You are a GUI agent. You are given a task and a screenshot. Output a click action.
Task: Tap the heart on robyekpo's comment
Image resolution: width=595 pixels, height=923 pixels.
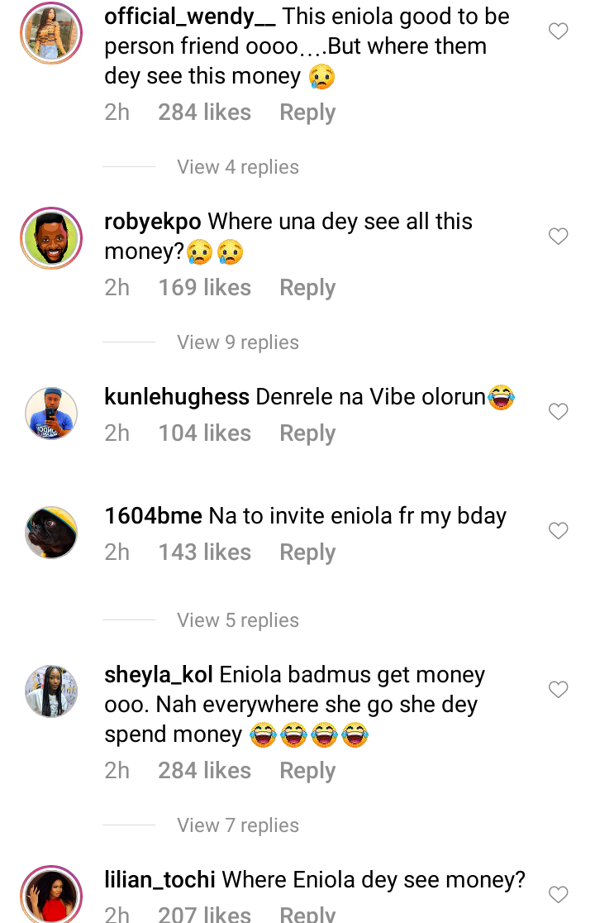point(559,237)
